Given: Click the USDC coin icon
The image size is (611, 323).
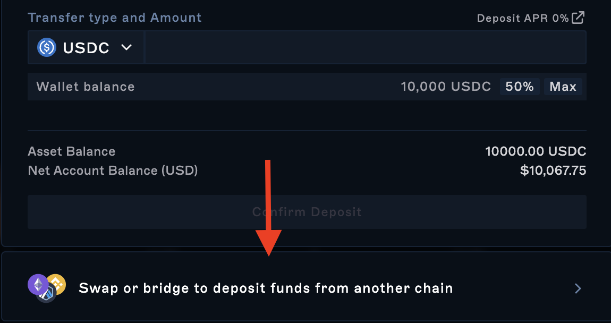Looking at the screenshot, I should point(47,48).
